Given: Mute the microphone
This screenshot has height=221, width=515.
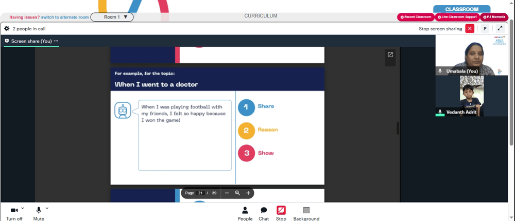Looking at the screenshot, I should pos(39,213).
